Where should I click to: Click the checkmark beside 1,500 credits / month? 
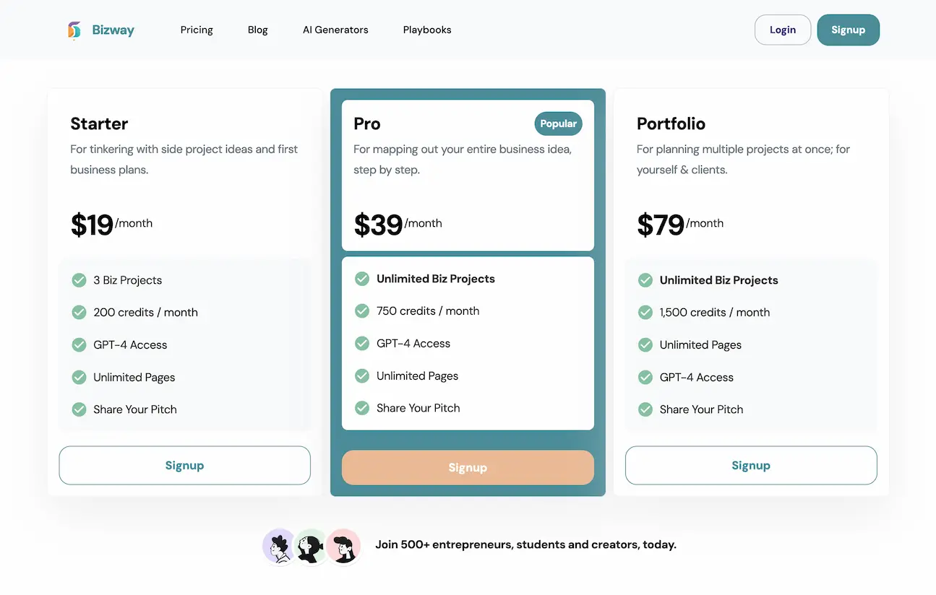click(645, 312)
